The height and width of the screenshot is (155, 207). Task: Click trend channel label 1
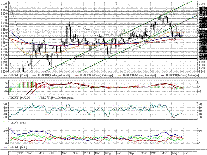tap(124, 30)
